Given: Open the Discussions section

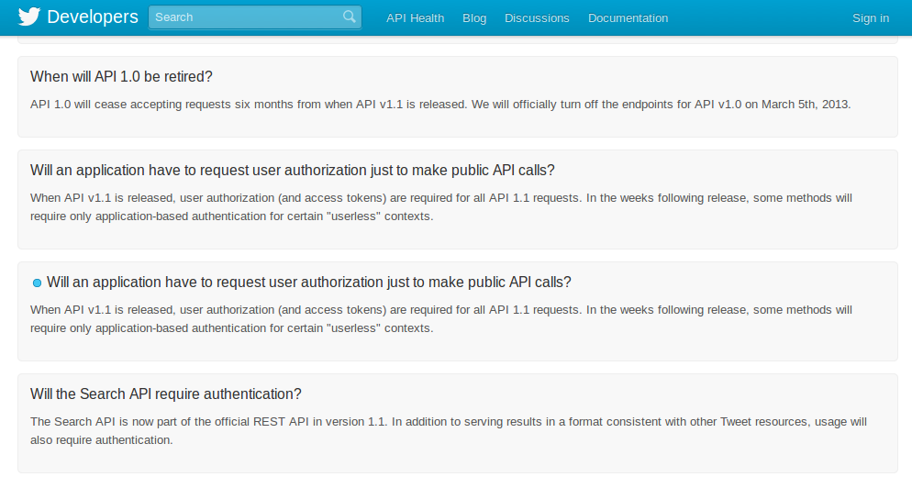Looking at the screenshot, I should 537,18.
